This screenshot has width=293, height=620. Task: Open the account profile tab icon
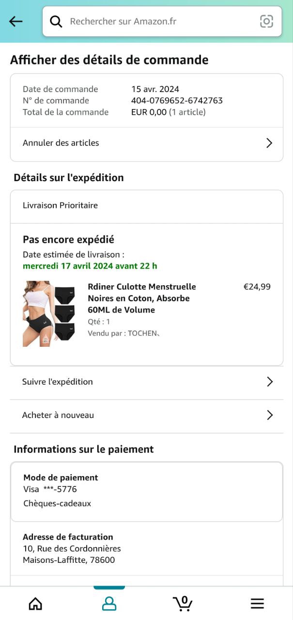point(109,603)
